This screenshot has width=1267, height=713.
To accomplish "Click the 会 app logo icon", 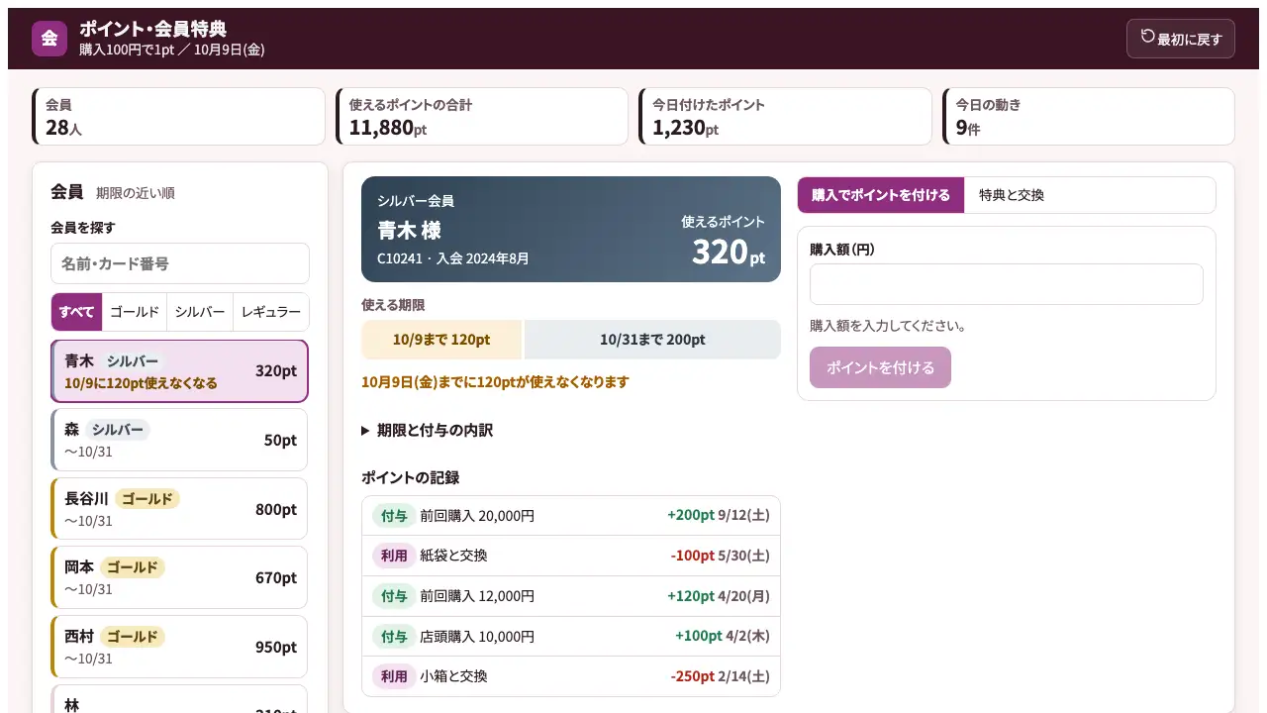I will point(49,39).
